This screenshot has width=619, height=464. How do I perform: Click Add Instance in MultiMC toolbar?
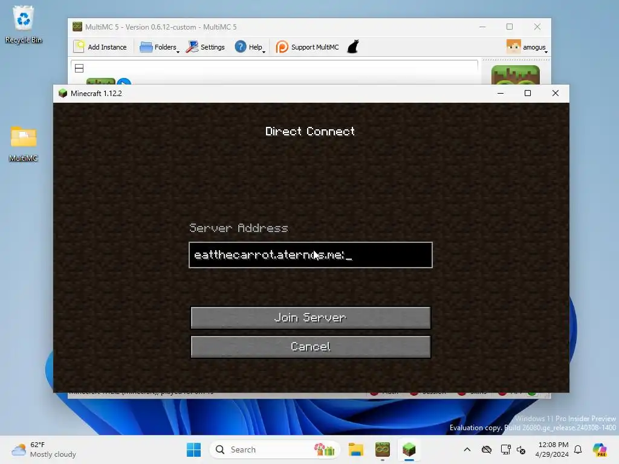point(100,47)
